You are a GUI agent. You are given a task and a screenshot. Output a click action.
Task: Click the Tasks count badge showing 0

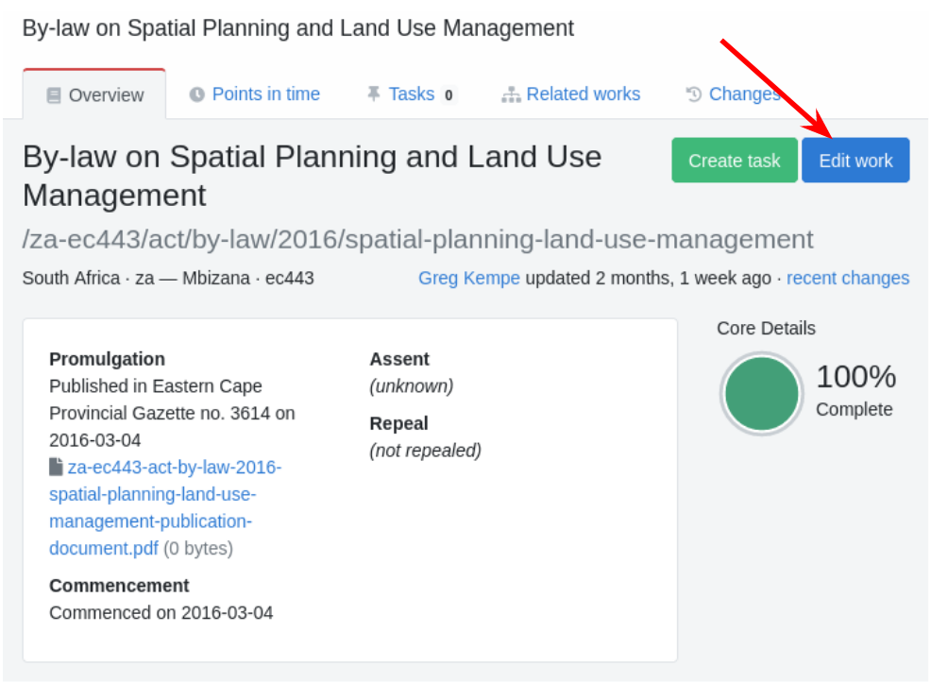point(449,94)
